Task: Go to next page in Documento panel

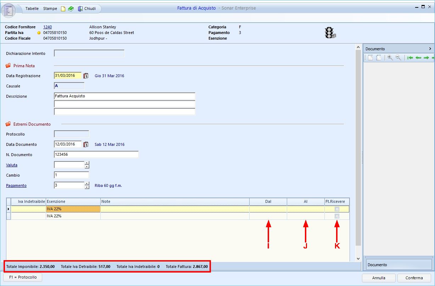Action: (426, 58)
